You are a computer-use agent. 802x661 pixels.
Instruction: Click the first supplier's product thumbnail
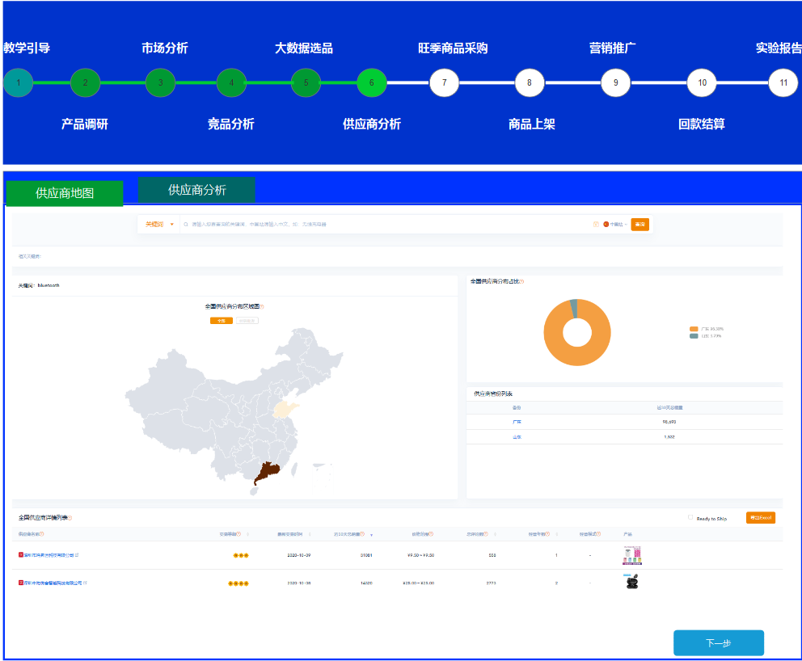631,555
